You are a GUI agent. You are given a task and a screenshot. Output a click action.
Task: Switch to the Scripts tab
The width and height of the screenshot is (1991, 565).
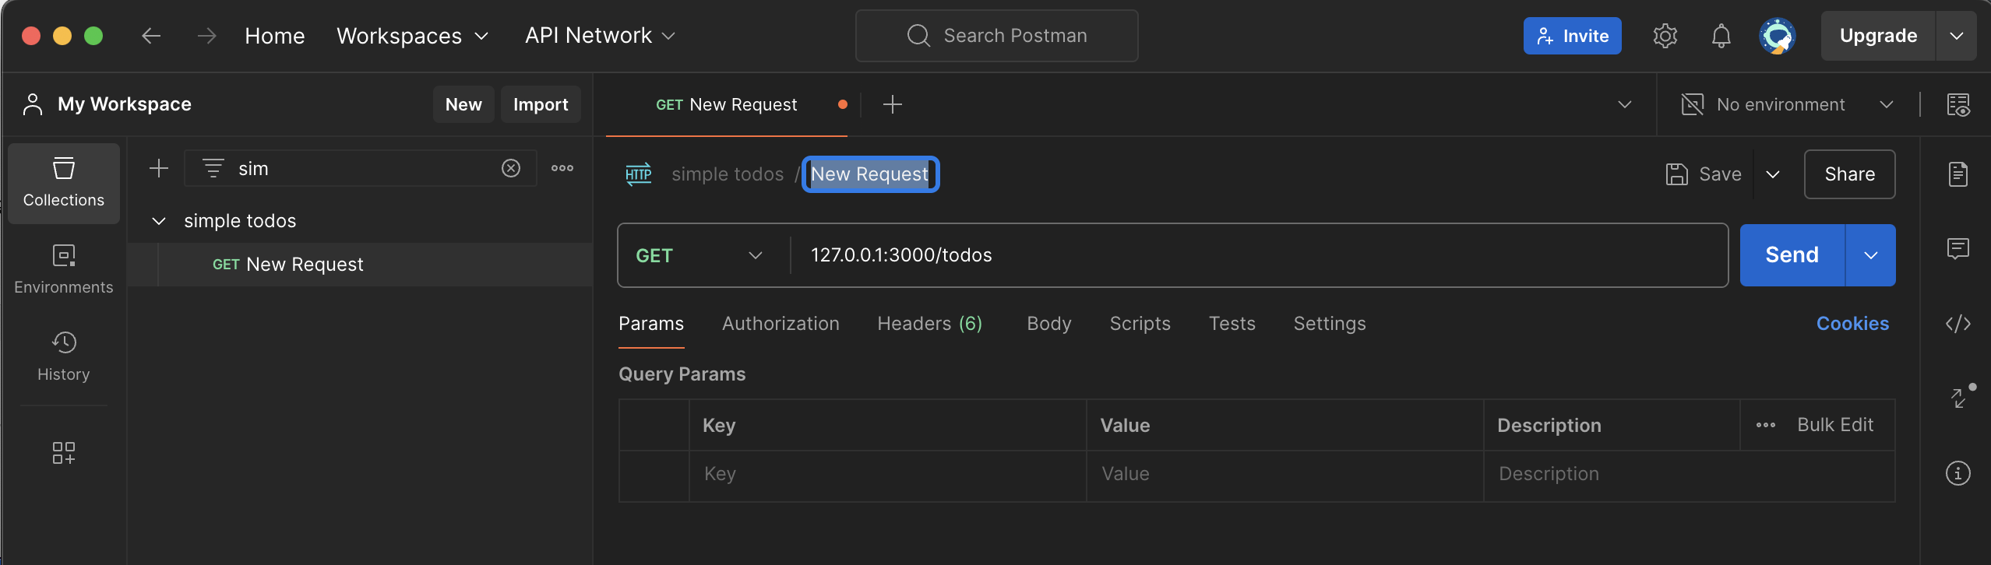(1140, 324)
